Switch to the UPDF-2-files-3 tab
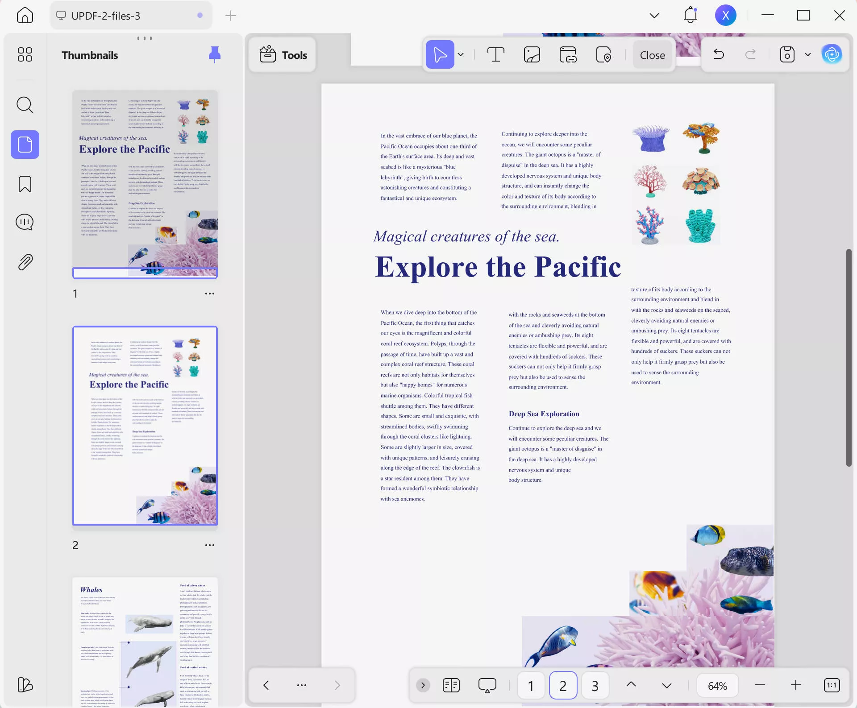Screen dimensions: 857x708 pos(106,16)
